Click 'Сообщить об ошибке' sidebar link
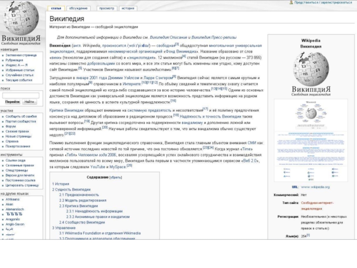357x268 pixels. (x=21, y=116)
